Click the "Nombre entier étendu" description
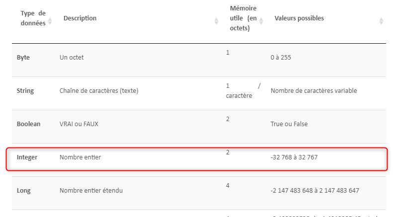This screenshot has height=217, width=393. coord(91,191)
